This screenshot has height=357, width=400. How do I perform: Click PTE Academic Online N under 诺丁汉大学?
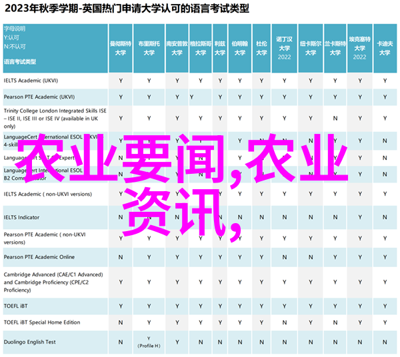coord(284,257)
